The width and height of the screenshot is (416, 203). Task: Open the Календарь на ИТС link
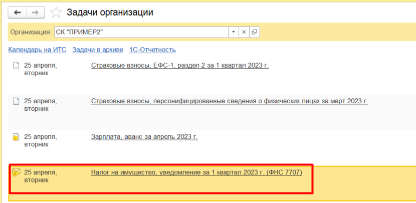pyautogui.click(x=38, y=50)
